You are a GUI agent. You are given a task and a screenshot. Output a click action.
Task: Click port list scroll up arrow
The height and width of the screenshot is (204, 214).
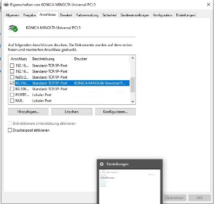[133, 58]
